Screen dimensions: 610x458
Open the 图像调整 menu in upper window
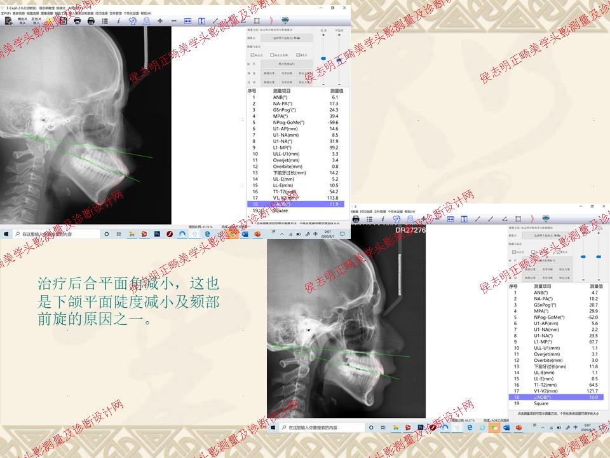(46, 13)
